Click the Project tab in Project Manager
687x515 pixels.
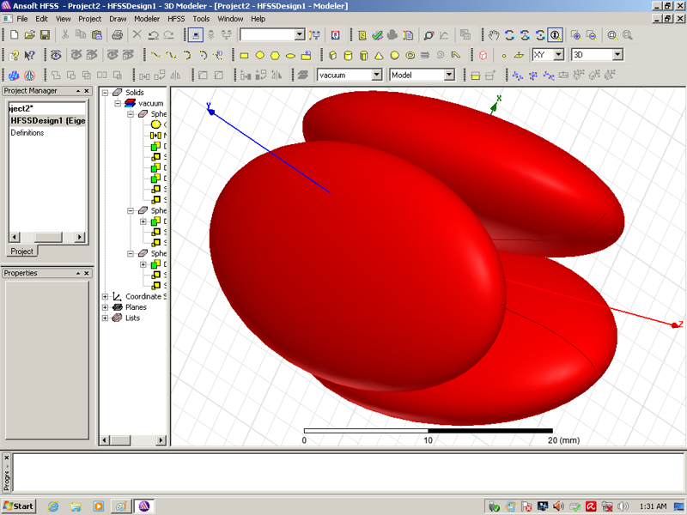click(x=21, y=251)
